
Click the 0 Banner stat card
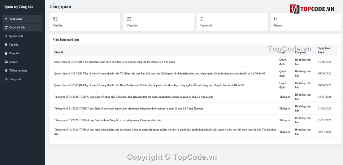tap(306, 22)
